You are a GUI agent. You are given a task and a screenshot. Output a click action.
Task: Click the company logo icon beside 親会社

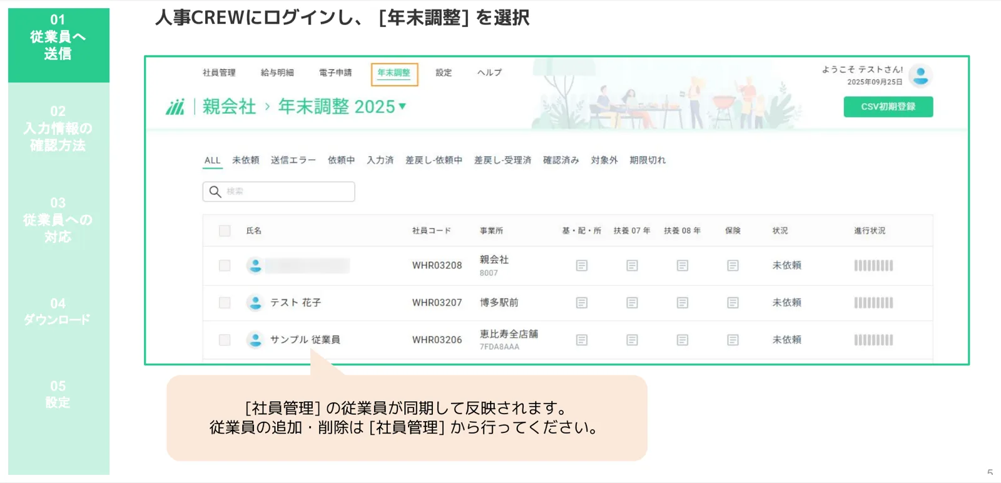175,107
